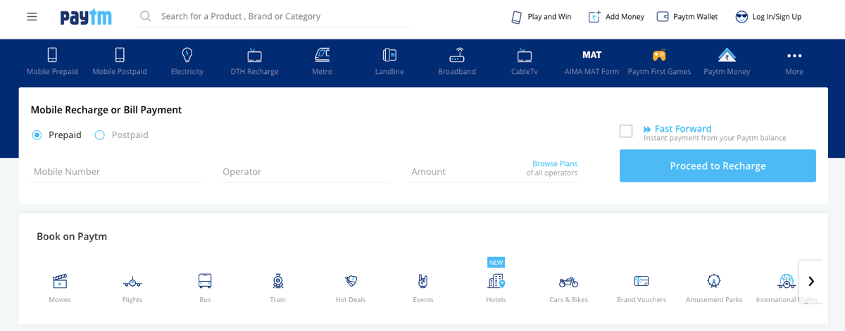The image size is (845, 331).
Task: Focus the Mobile Number field
Action: tap(115, 172)
